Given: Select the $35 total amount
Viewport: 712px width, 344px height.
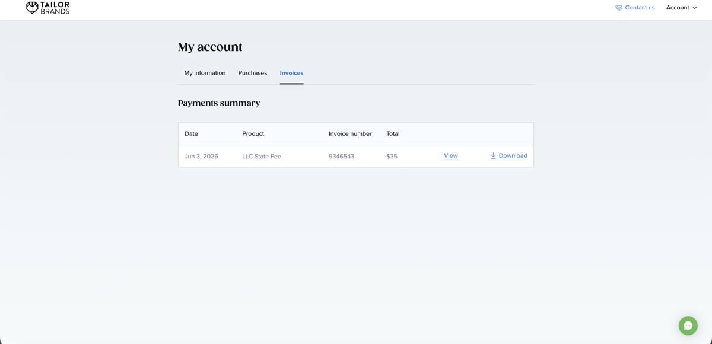Looking at the screenshot, I should [392, 157].
